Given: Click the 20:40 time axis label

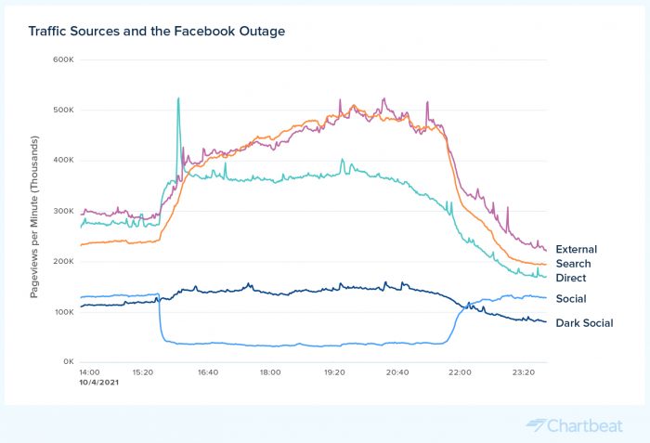Looking at the screenshot, I should click(396, 372).
